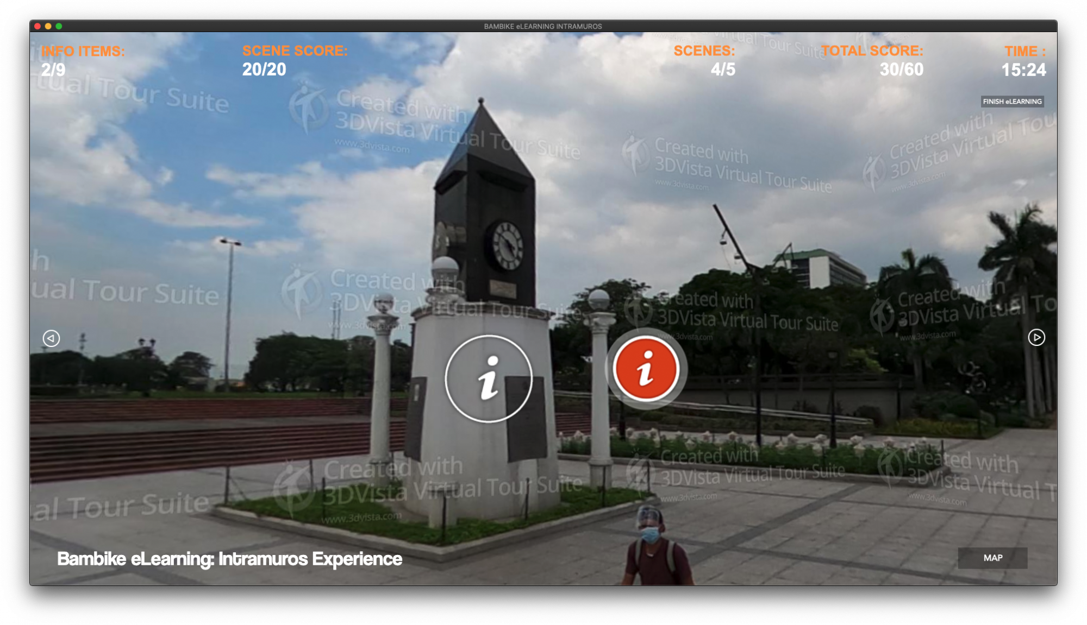Open the red info hotspot beside the tower
Image resolution: width=1087 pixels, height=625 pixels.
coord(646,369)
